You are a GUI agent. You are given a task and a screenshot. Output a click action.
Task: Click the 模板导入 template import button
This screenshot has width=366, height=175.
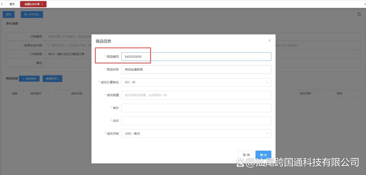click(52, 79)
